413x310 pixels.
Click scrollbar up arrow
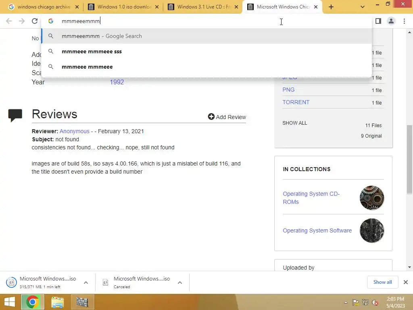point(409,32)
